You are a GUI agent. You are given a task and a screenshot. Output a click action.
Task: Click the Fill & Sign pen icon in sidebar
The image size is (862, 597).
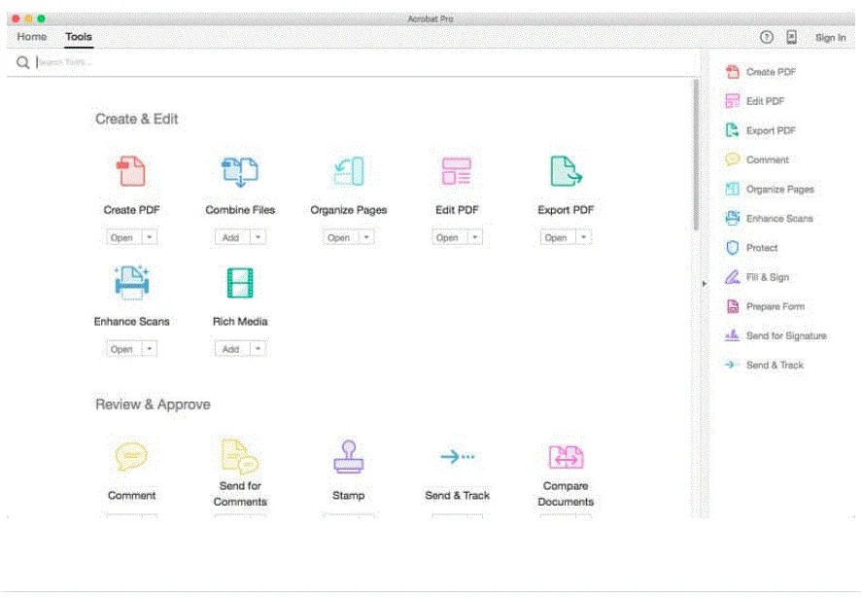(732, 277)
